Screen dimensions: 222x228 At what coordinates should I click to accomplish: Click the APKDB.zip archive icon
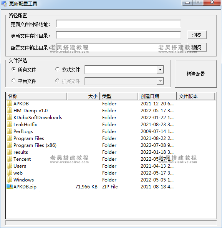[10, 187]
